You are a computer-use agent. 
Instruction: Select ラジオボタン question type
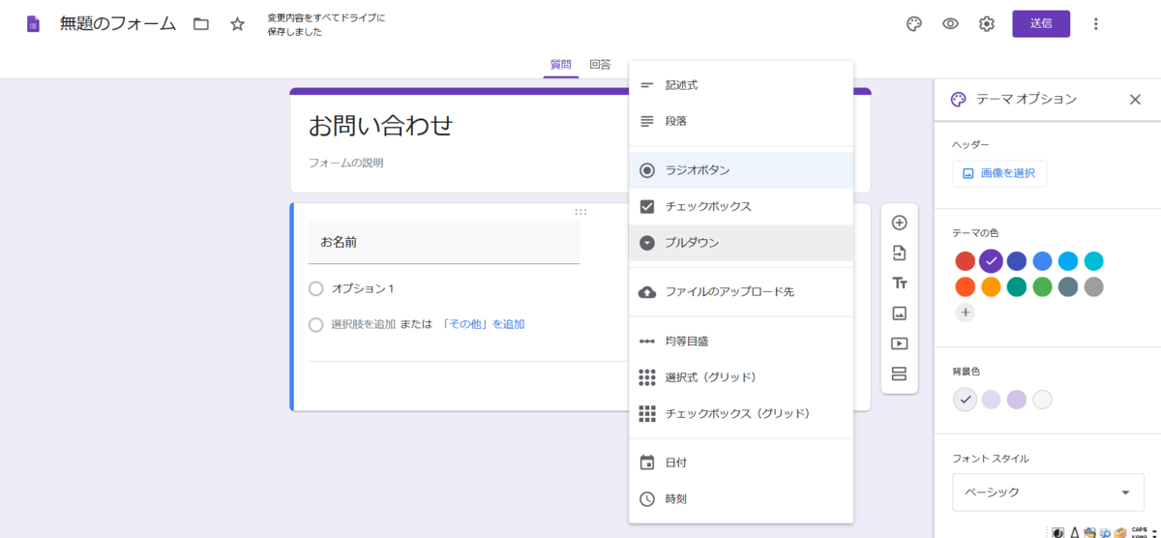(741, 170)
